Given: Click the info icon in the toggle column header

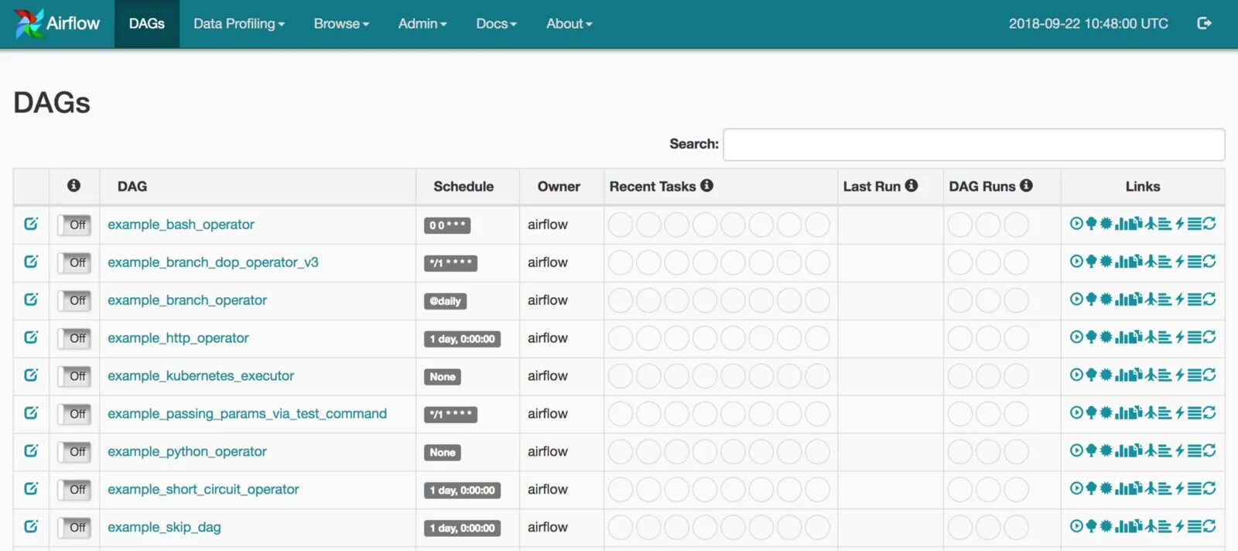Looking at the screenshot, I should [x=74, y=186].
